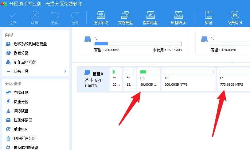Select the second small * partition (12...)
Screen dimensions: 250x150
point(130,80)
